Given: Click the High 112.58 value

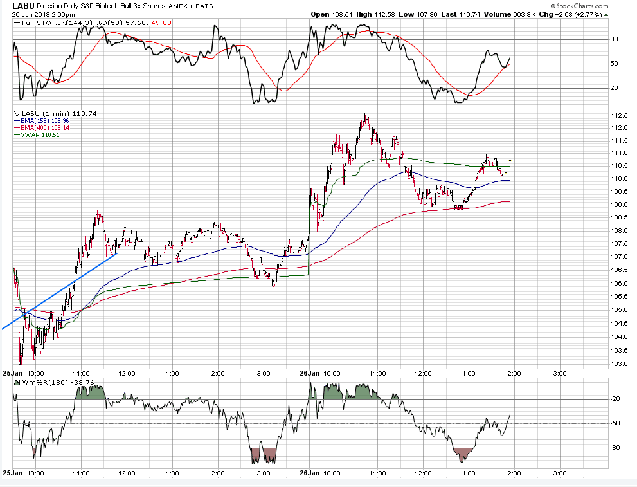Looking at the screenshot, I should pos(375,14).
